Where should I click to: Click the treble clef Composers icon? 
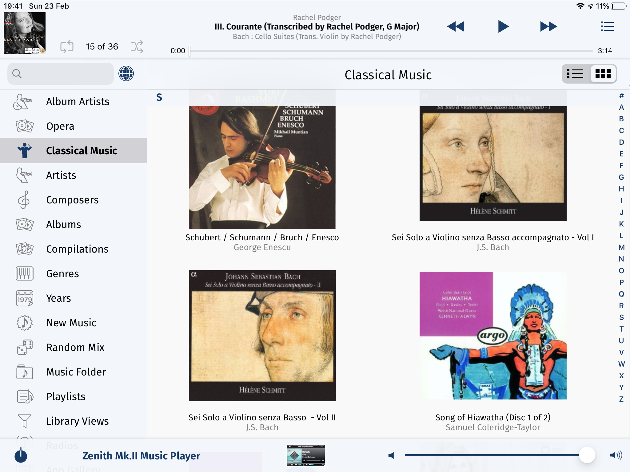(x=24, y=200)
